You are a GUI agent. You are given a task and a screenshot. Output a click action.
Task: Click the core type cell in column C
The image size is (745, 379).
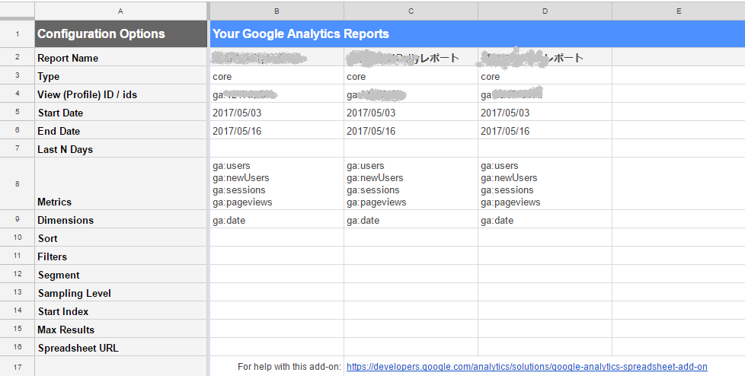point(411,76)
